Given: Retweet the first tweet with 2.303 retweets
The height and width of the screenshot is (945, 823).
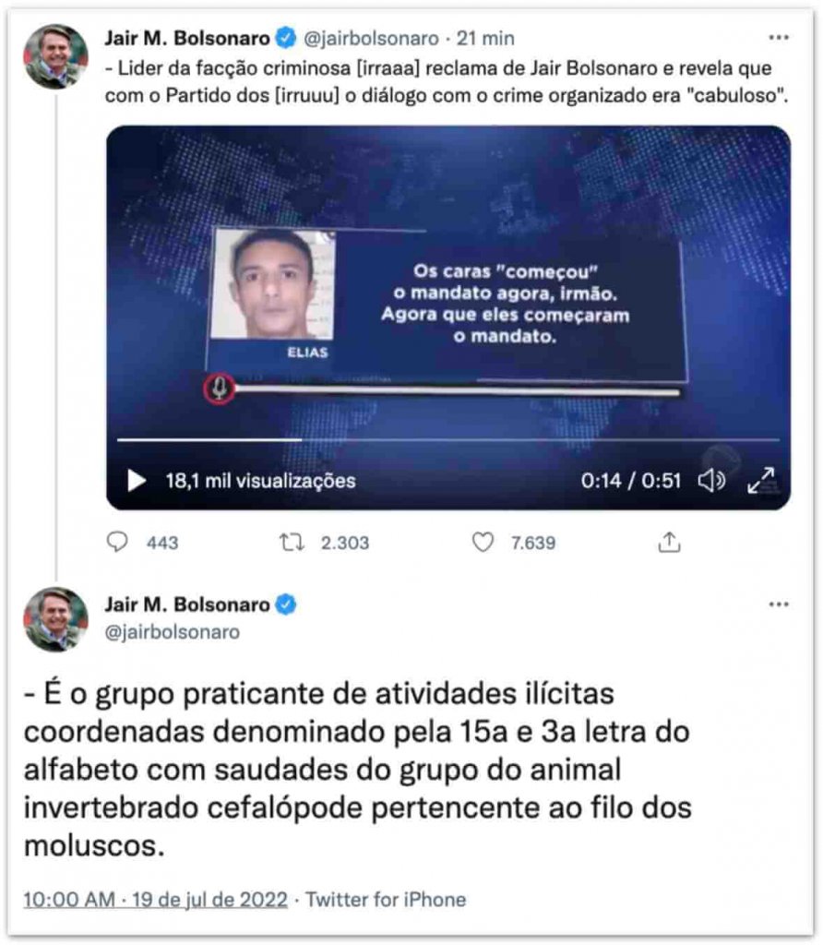Looking at the screenshot, I should (x=292, y=542).
